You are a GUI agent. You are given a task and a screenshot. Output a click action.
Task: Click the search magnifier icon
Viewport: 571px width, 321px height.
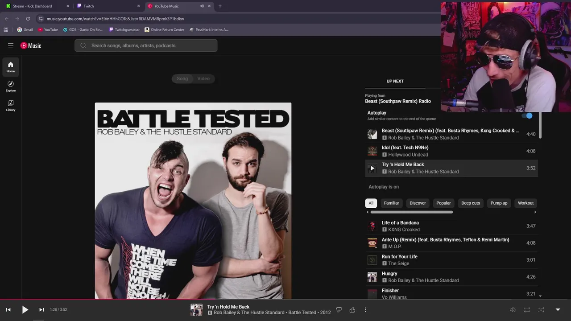click(83, 45)
